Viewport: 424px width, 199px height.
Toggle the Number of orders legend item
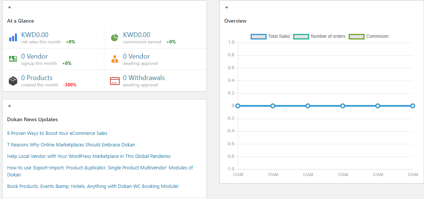coord(320,36)
